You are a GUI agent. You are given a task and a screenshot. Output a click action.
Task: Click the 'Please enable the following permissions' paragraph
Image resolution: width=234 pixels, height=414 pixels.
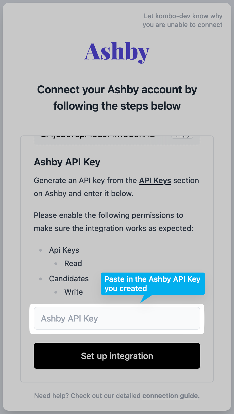click(113, 222)
